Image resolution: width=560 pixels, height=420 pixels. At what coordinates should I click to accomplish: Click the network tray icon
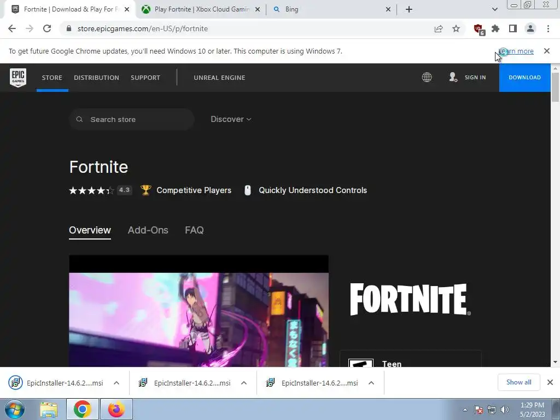[x=492, y=410]
